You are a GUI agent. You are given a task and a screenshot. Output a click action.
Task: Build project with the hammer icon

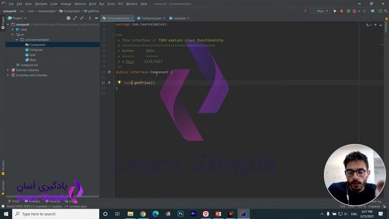pos(305,11)
